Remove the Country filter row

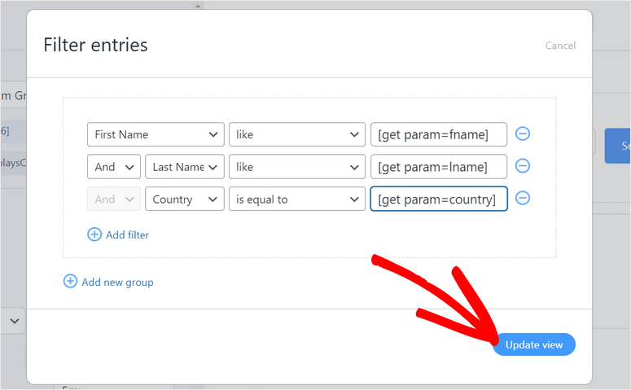(523, 198)
